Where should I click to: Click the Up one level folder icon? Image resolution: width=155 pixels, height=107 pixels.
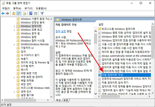[14, 13]
